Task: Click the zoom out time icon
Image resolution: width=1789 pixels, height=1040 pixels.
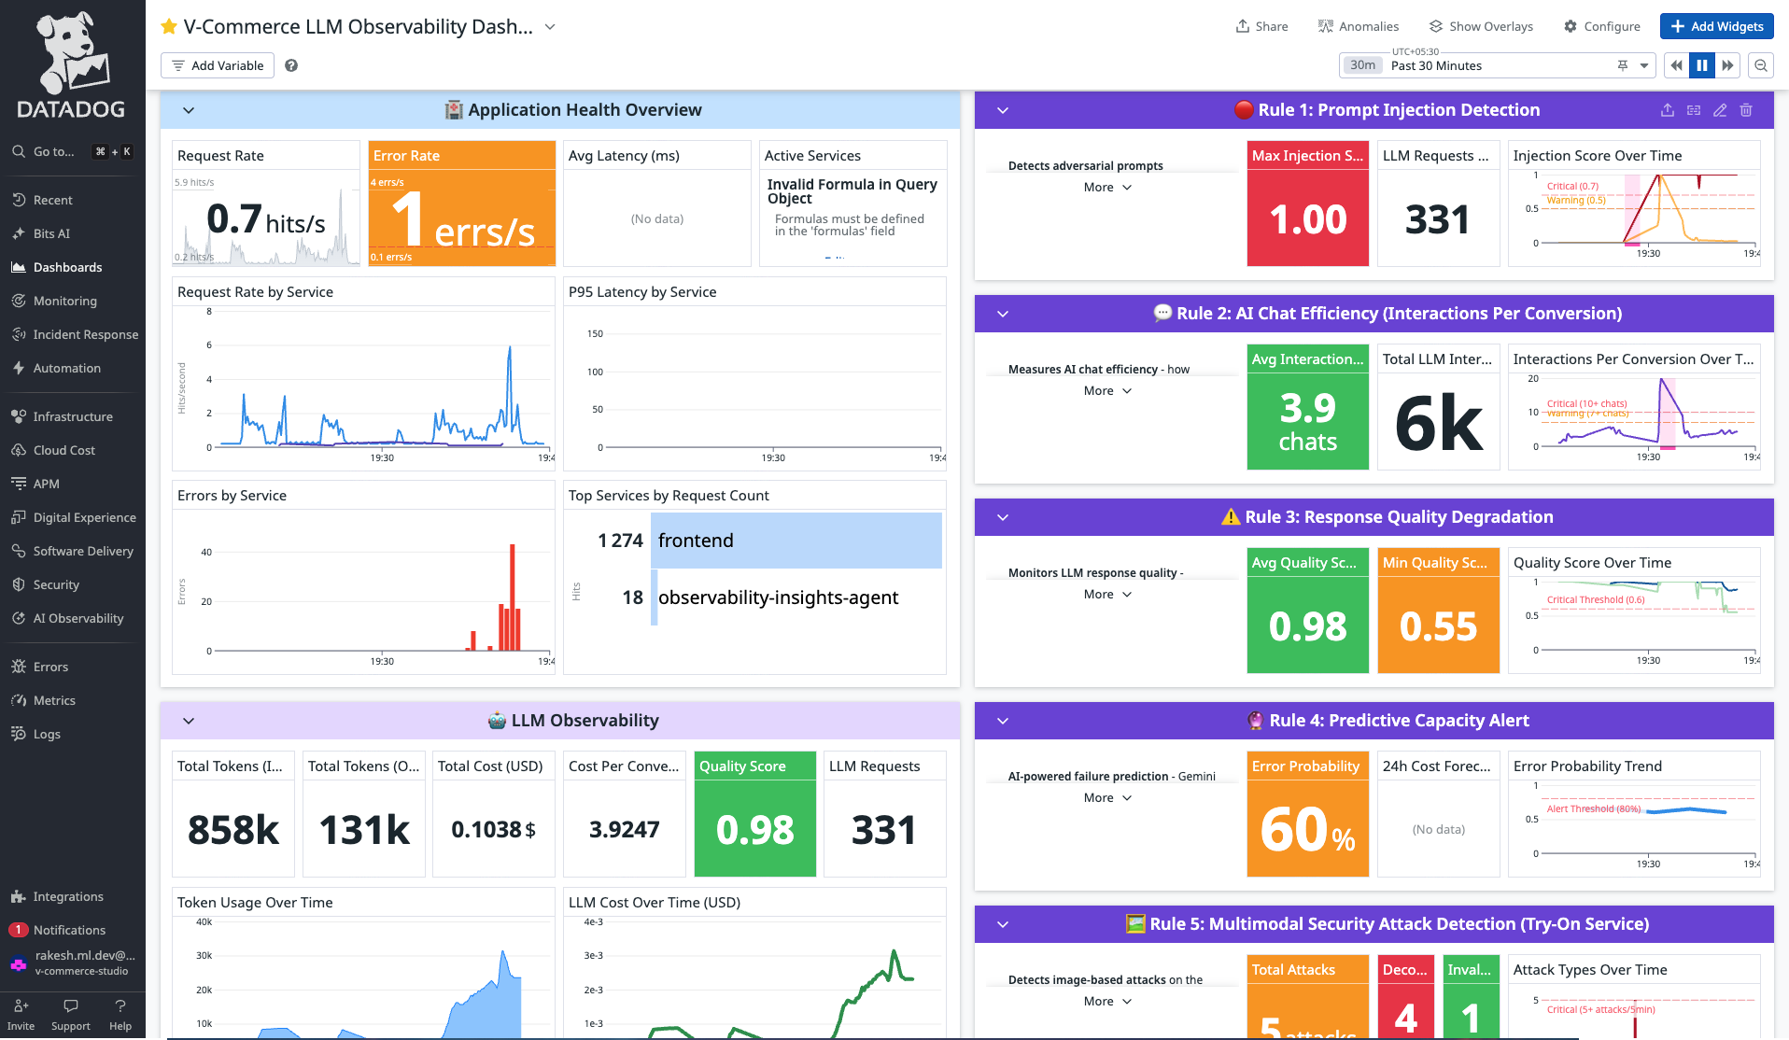Action: (1761, 65)
